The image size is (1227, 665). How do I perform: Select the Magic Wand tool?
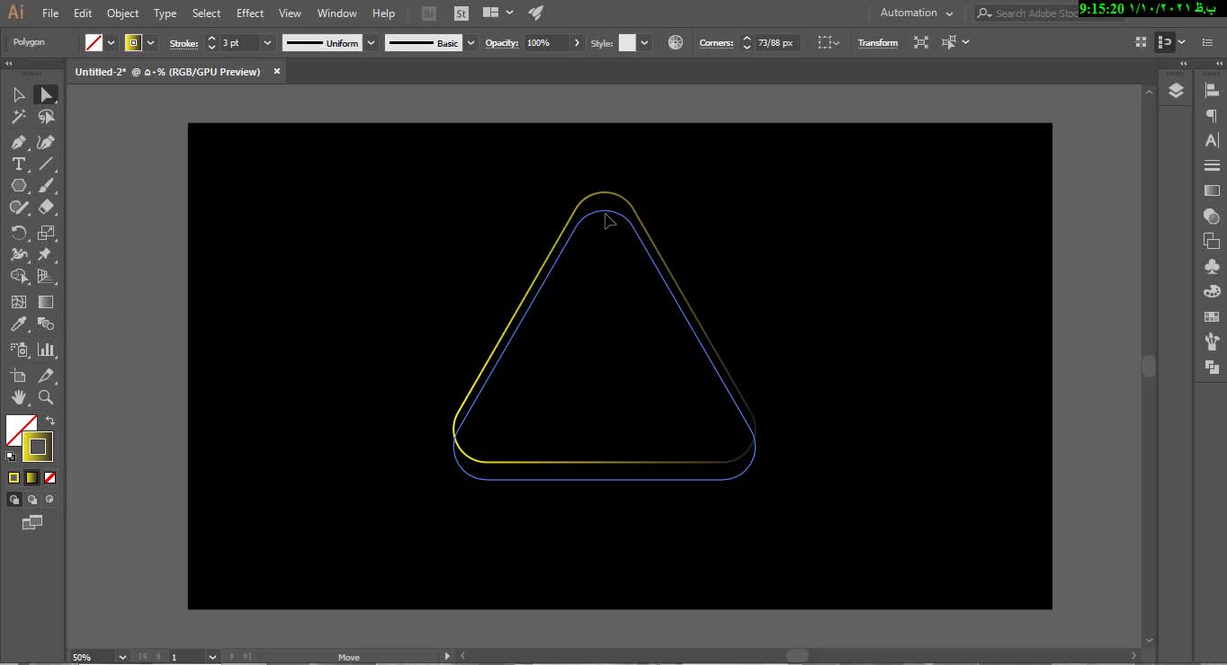click(x=18, y=117)
